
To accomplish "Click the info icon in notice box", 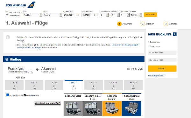I will click(x=8, y=37).
